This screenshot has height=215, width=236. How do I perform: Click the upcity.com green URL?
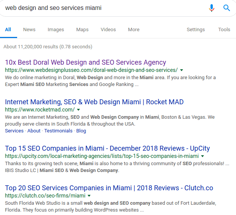(x=102, y=156)
